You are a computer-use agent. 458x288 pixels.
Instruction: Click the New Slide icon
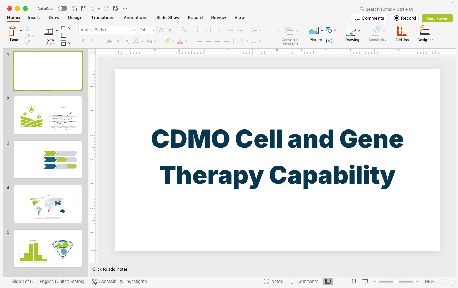coord(49,31)
